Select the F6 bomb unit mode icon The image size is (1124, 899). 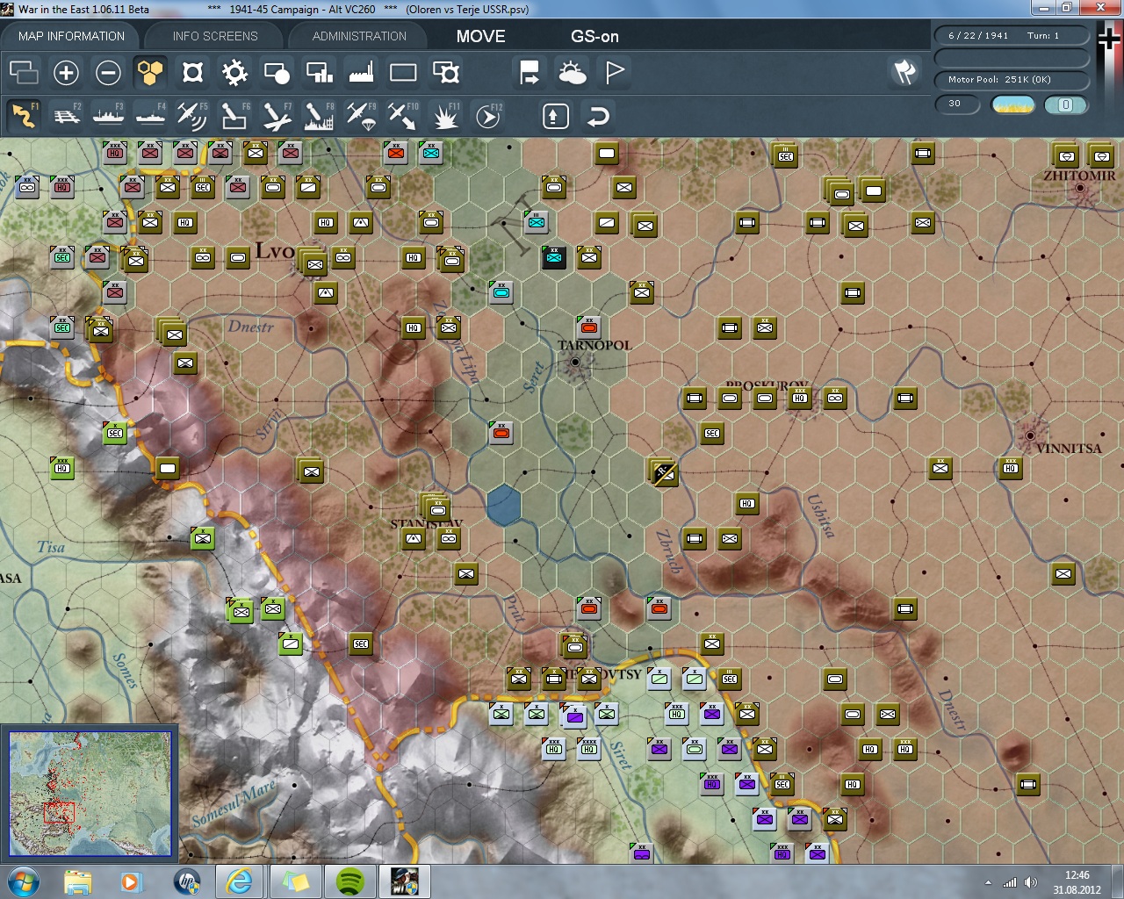(x=234, y=116)
